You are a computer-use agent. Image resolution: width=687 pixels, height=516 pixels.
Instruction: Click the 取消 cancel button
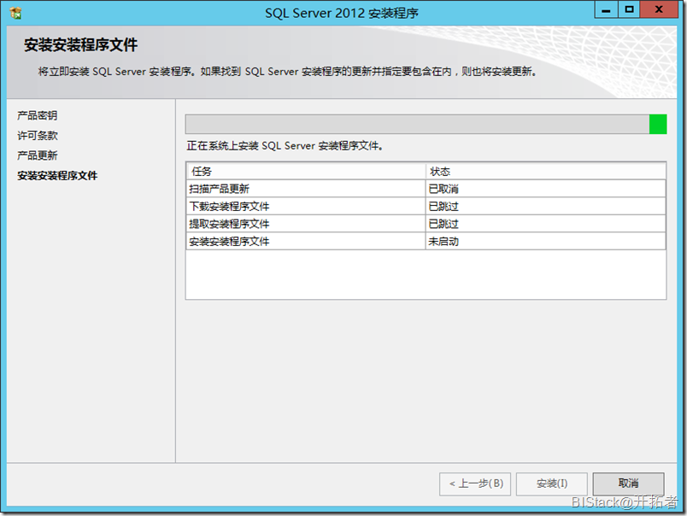tap(629, 484)
